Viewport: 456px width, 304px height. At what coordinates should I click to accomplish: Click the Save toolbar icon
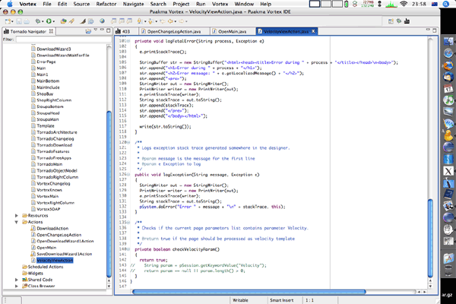(19, 21)
